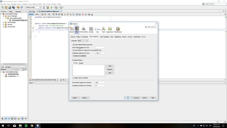Collapse the autocompletarcodigo package node
Viewport: 227px width, 128px height.
point(6,18)
